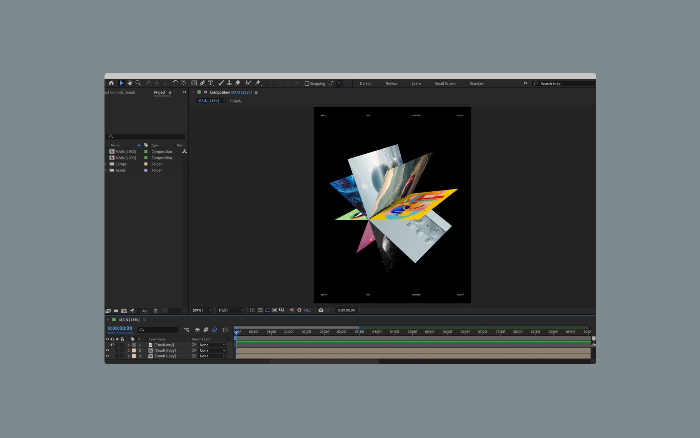Expand layer 3 Small Copy properties
This screenshot has height=438, width=700.
pyautogui.click(x=129, y=356)
